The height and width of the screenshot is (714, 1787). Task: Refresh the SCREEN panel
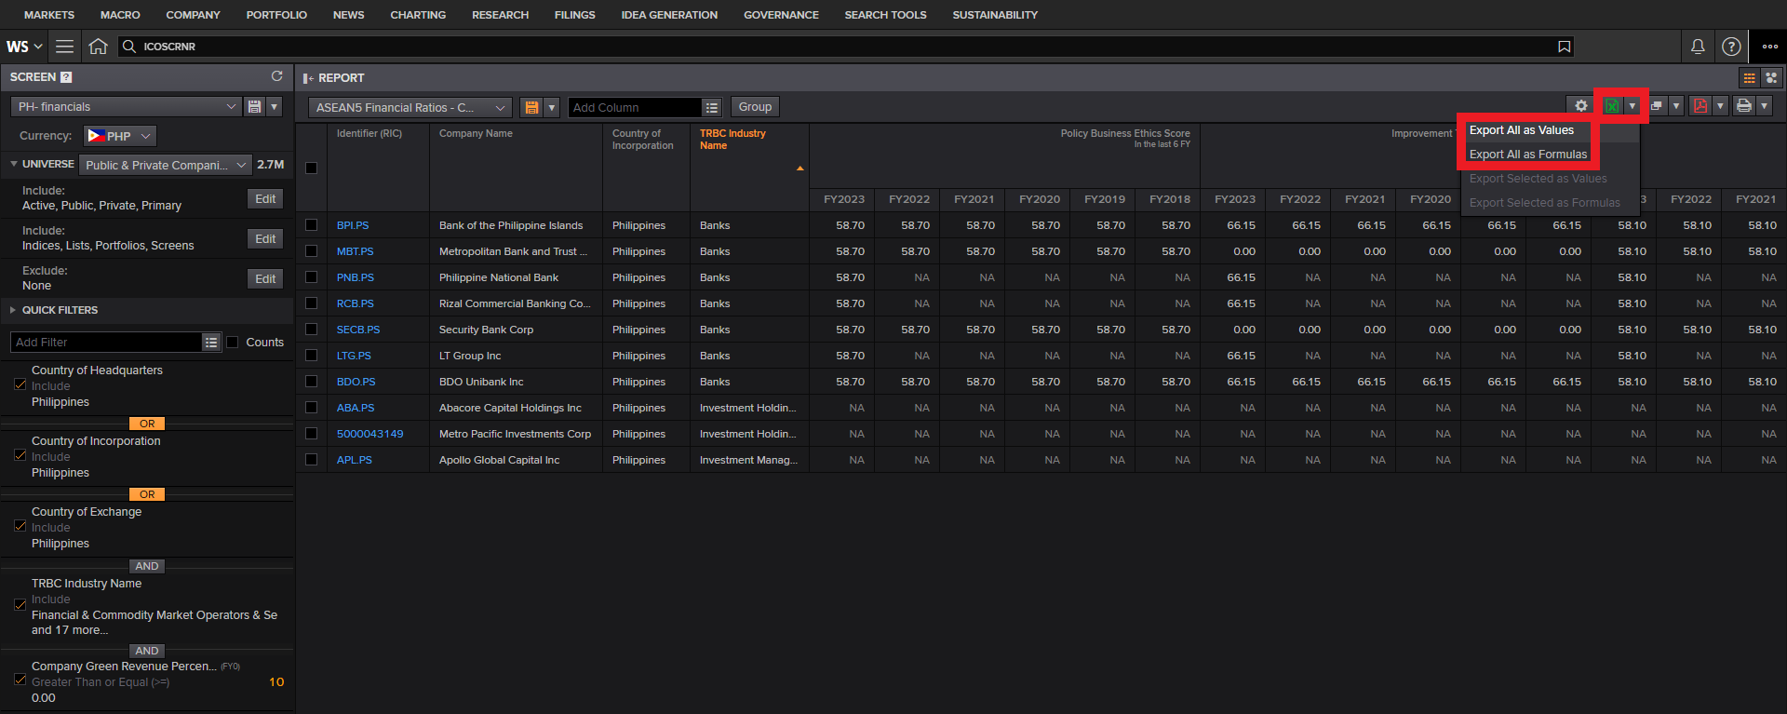[x=276, y=76]
